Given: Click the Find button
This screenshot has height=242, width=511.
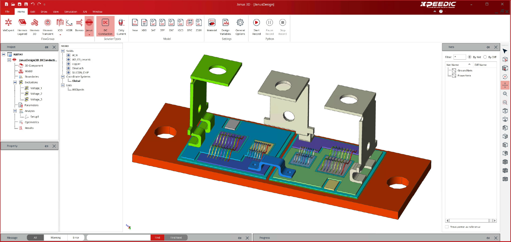Looking at the screenshot, I should coord(157,238).
